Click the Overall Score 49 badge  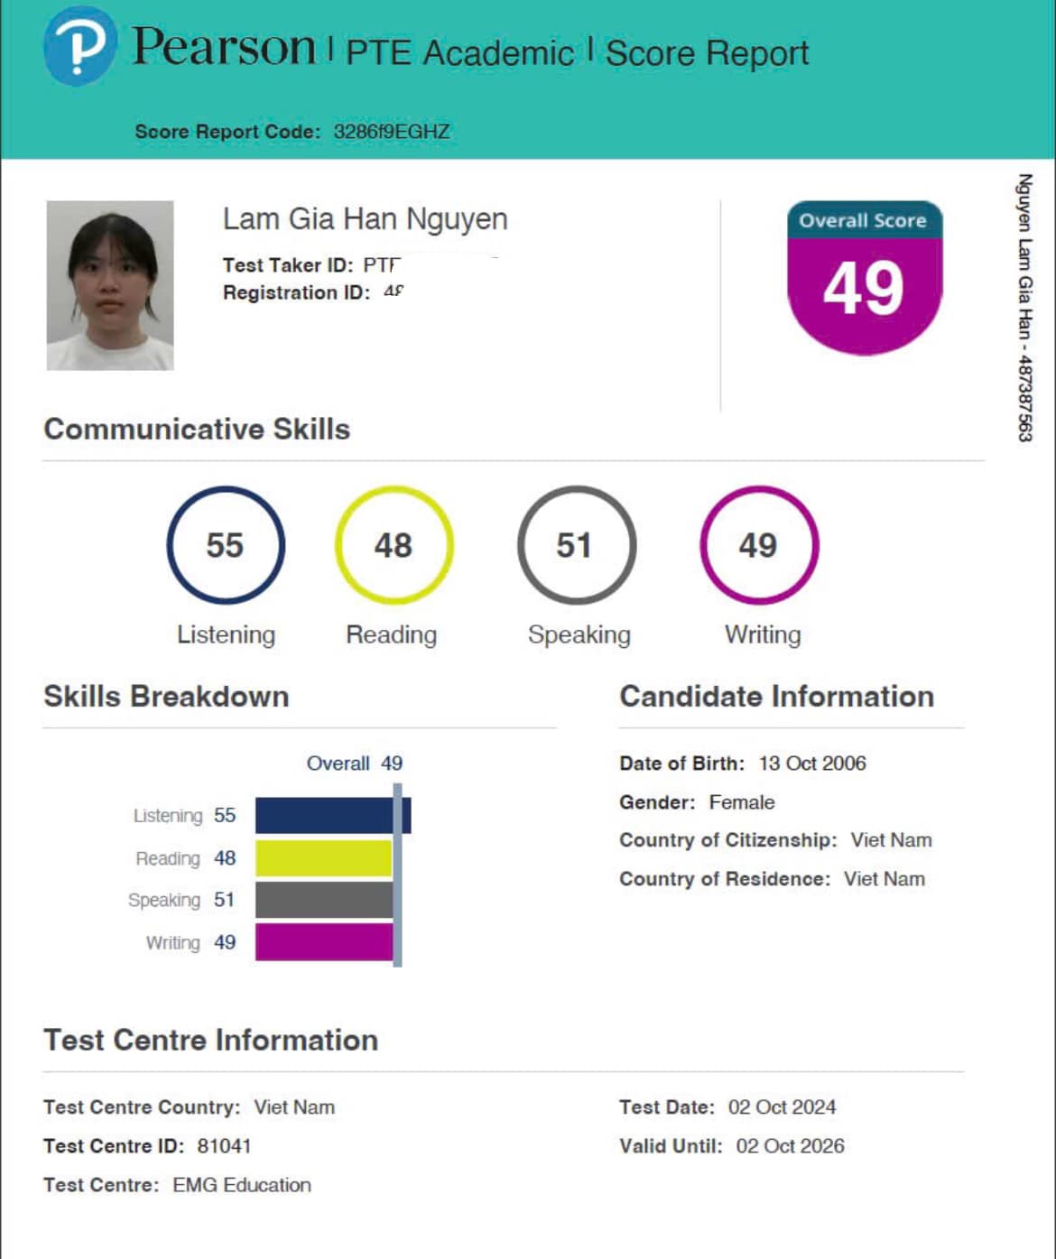[x=865, y=277]
